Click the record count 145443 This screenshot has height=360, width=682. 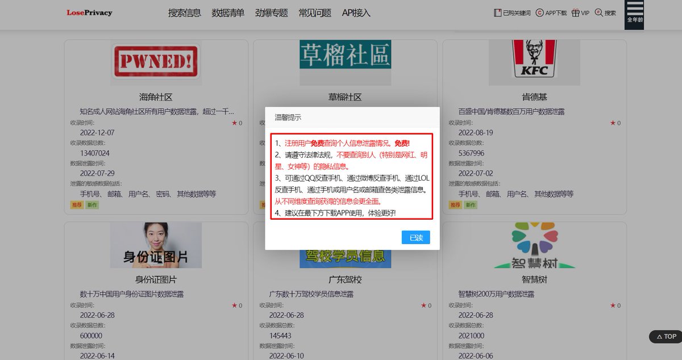(280, 336)
